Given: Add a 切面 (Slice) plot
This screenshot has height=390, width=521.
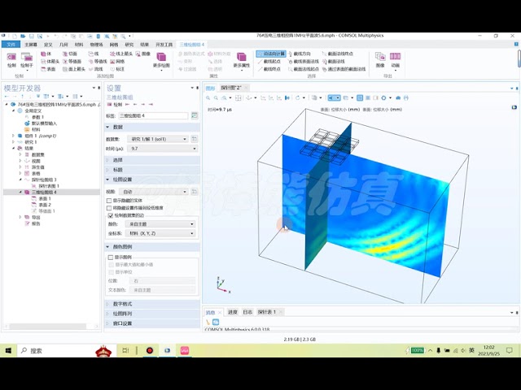Looking at the screenshot, I should point(70,54).
